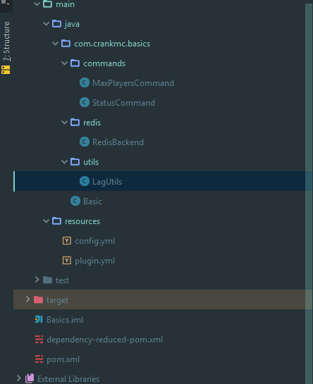
Task: Collapse the commands package
Action: tap(64, 63)
